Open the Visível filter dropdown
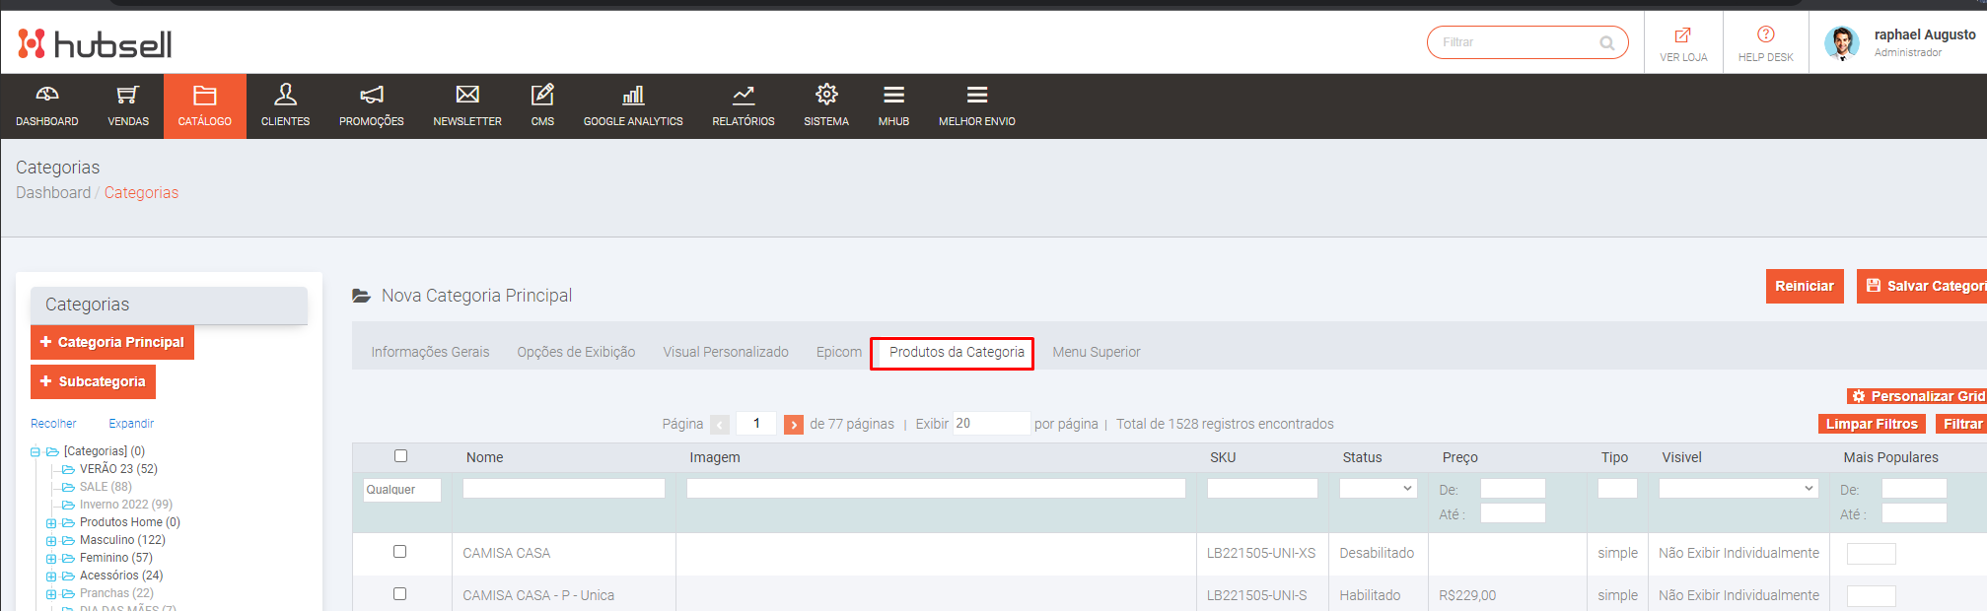 click(x=1738, y=489)
